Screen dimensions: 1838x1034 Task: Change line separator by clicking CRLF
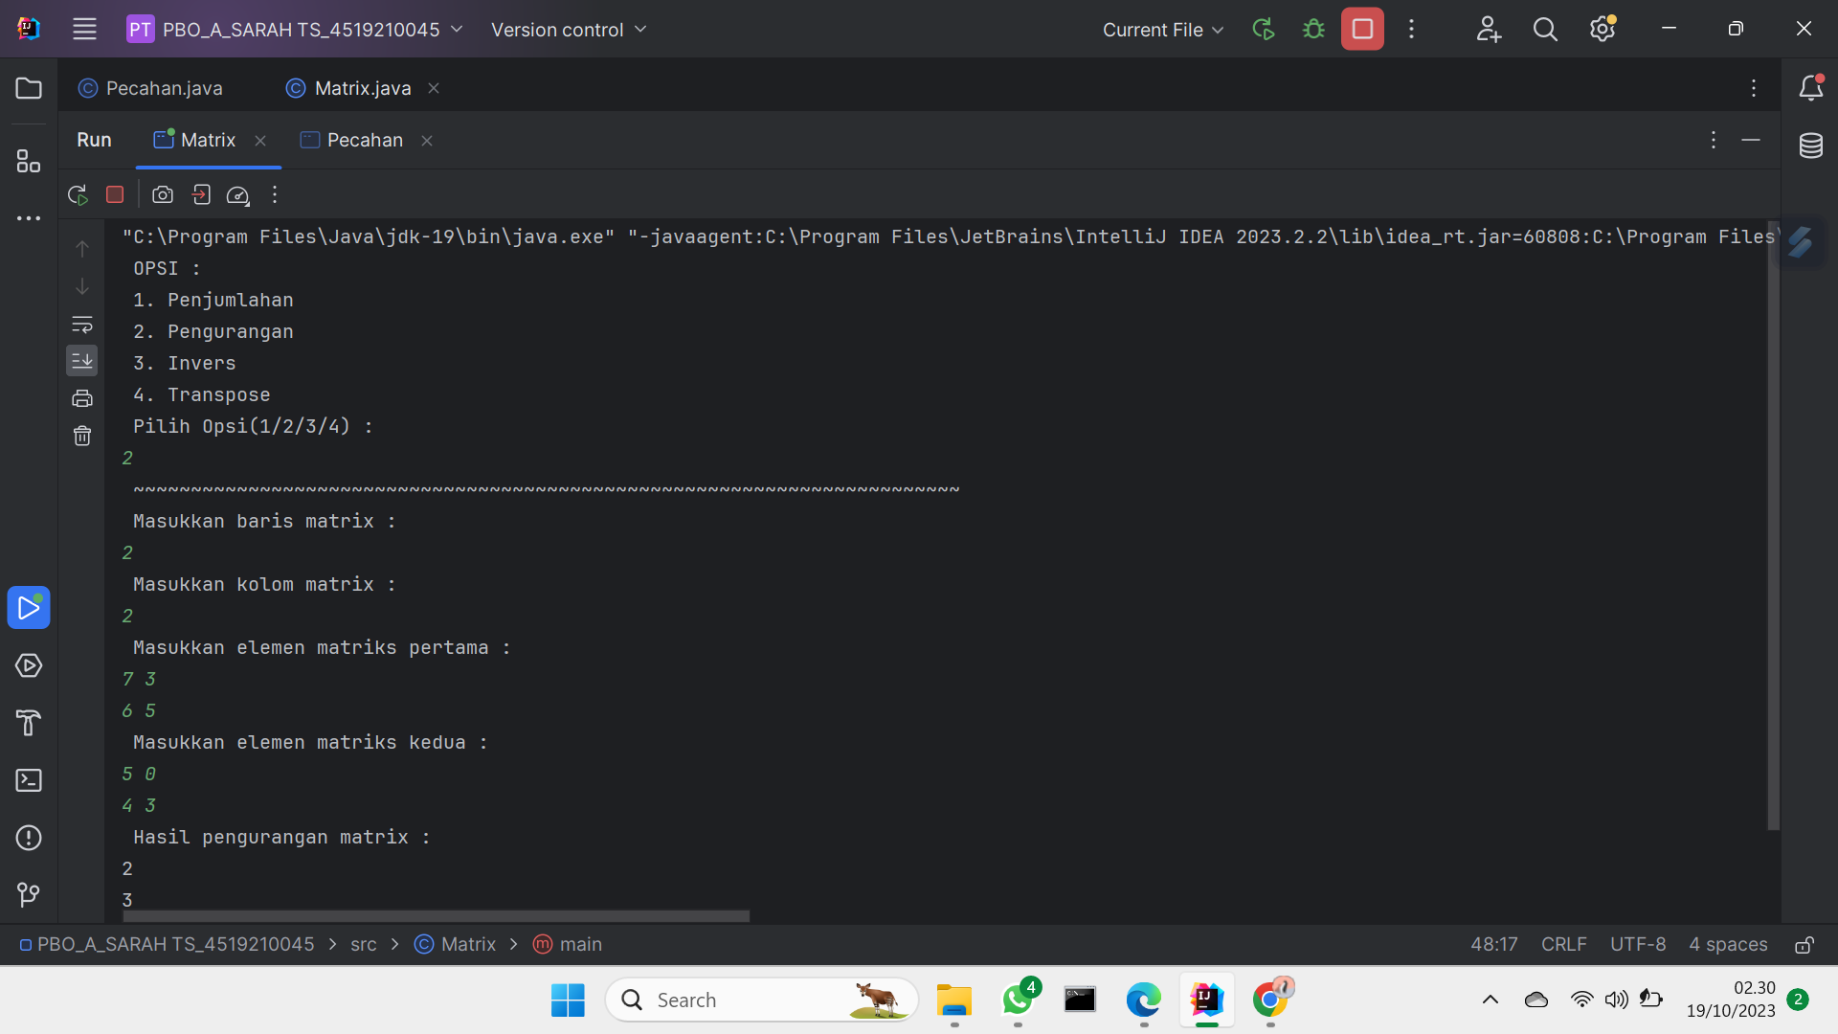(x=1563, y=944)
